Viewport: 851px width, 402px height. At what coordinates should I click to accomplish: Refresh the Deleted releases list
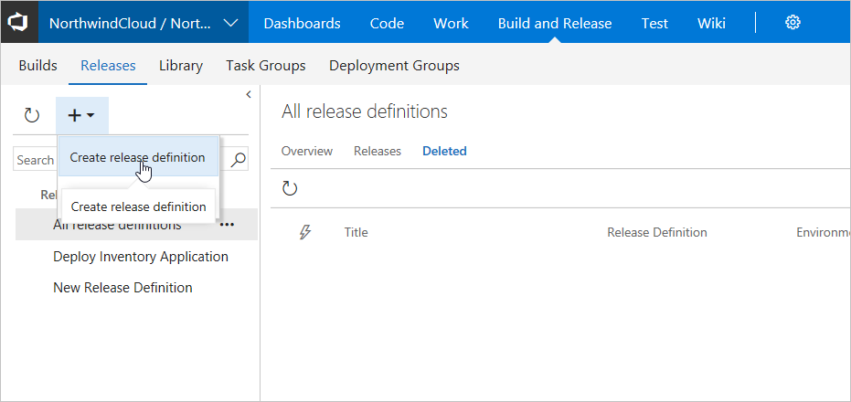point(290,188)
